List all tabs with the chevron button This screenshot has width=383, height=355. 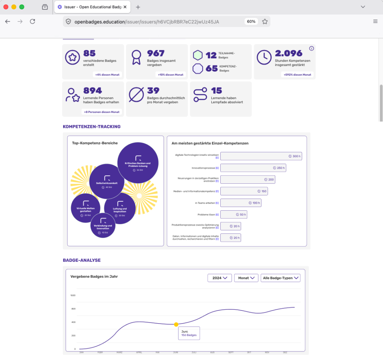coord(363,7)
